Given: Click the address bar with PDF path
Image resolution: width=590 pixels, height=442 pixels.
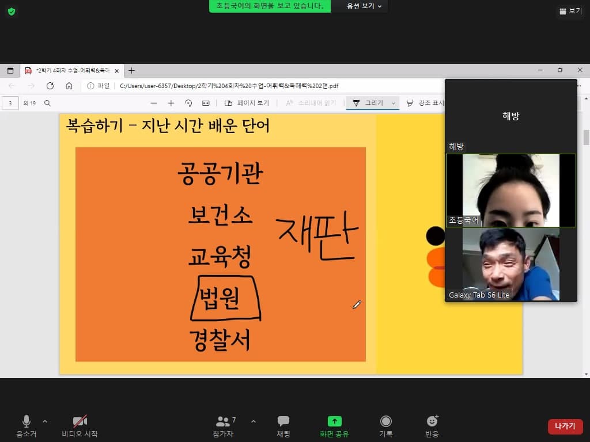Looking at the screenshot, I should click(x=229, y=86).
